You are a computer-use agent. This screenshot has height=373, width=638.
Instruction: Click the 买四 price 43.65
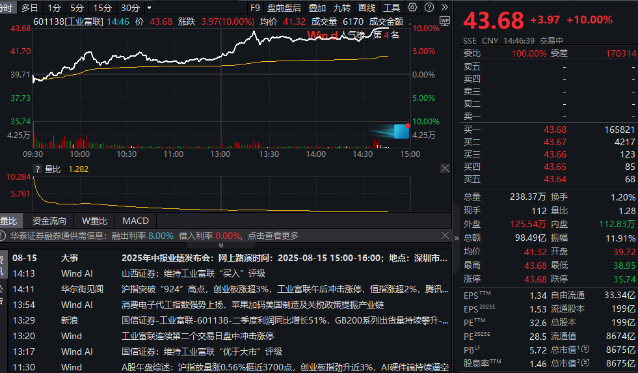(x=555, y=167)
